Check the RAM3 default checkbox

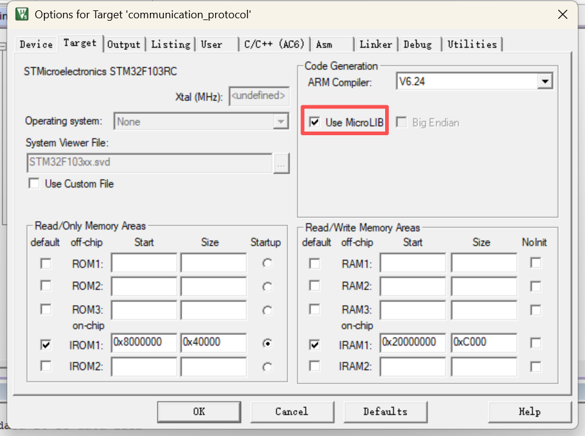[314, 309]
